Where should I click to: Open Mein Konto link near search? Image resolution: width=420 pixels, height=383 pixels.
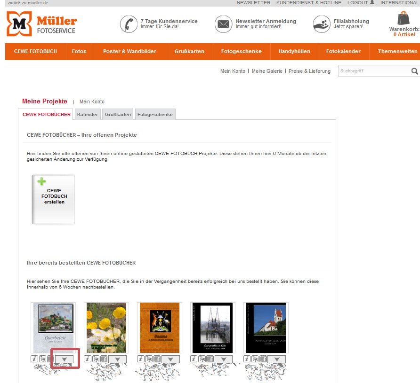coord(233,71)
